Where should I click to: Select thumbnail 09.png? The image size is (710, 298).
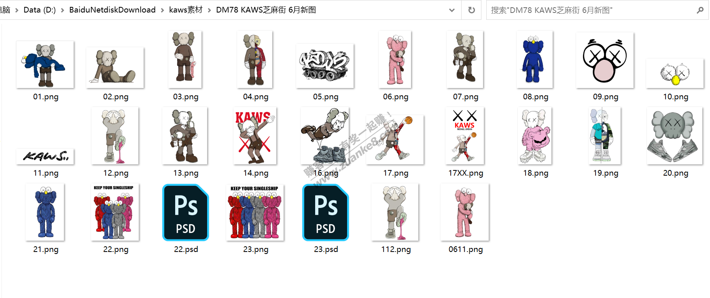(x=605, y=60)
